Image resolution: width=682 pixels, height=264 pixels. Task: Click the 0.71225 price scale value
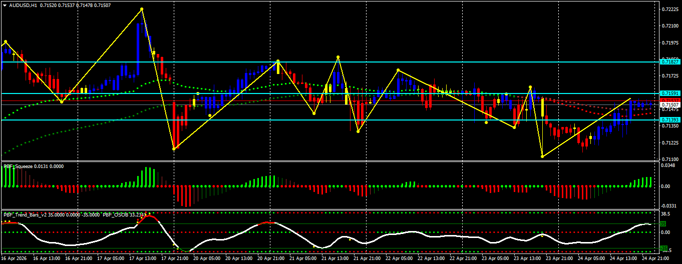coord(670,142)
